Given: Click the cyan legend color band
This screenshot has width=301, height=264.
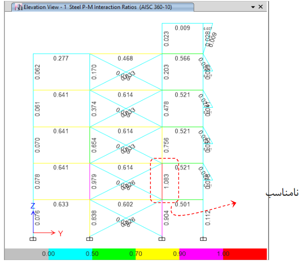Looking at the screenshot, I should [x=70, y=254].
